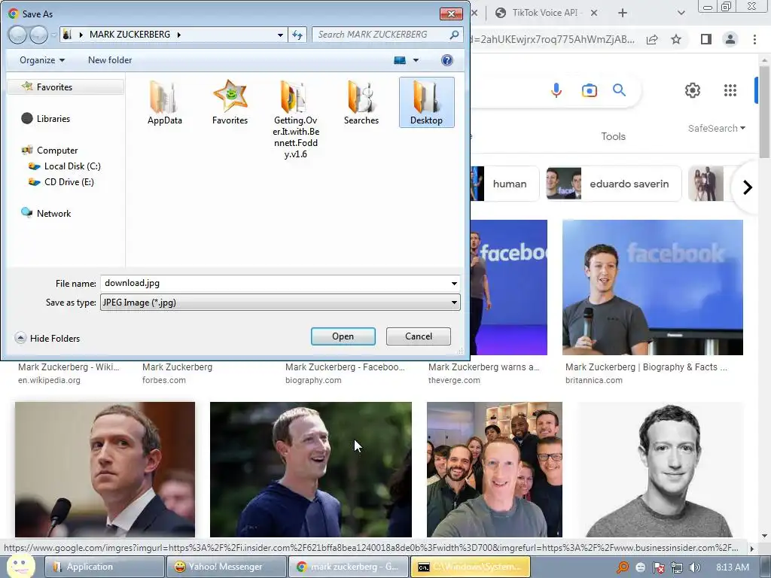The height and width of the screenshot is (578, 771).
Task: Open Chrome tab search chevron
Action: coord(681,13)
